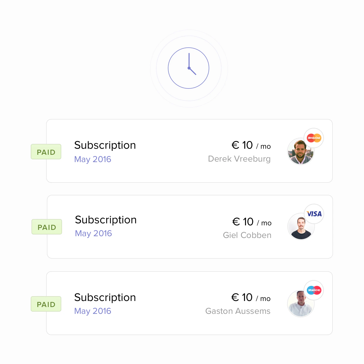Viewport: 364px width, 364px height.
Task: Click € 10 / mo amount for Derek Vreeburg
Action: pos(251,145)
